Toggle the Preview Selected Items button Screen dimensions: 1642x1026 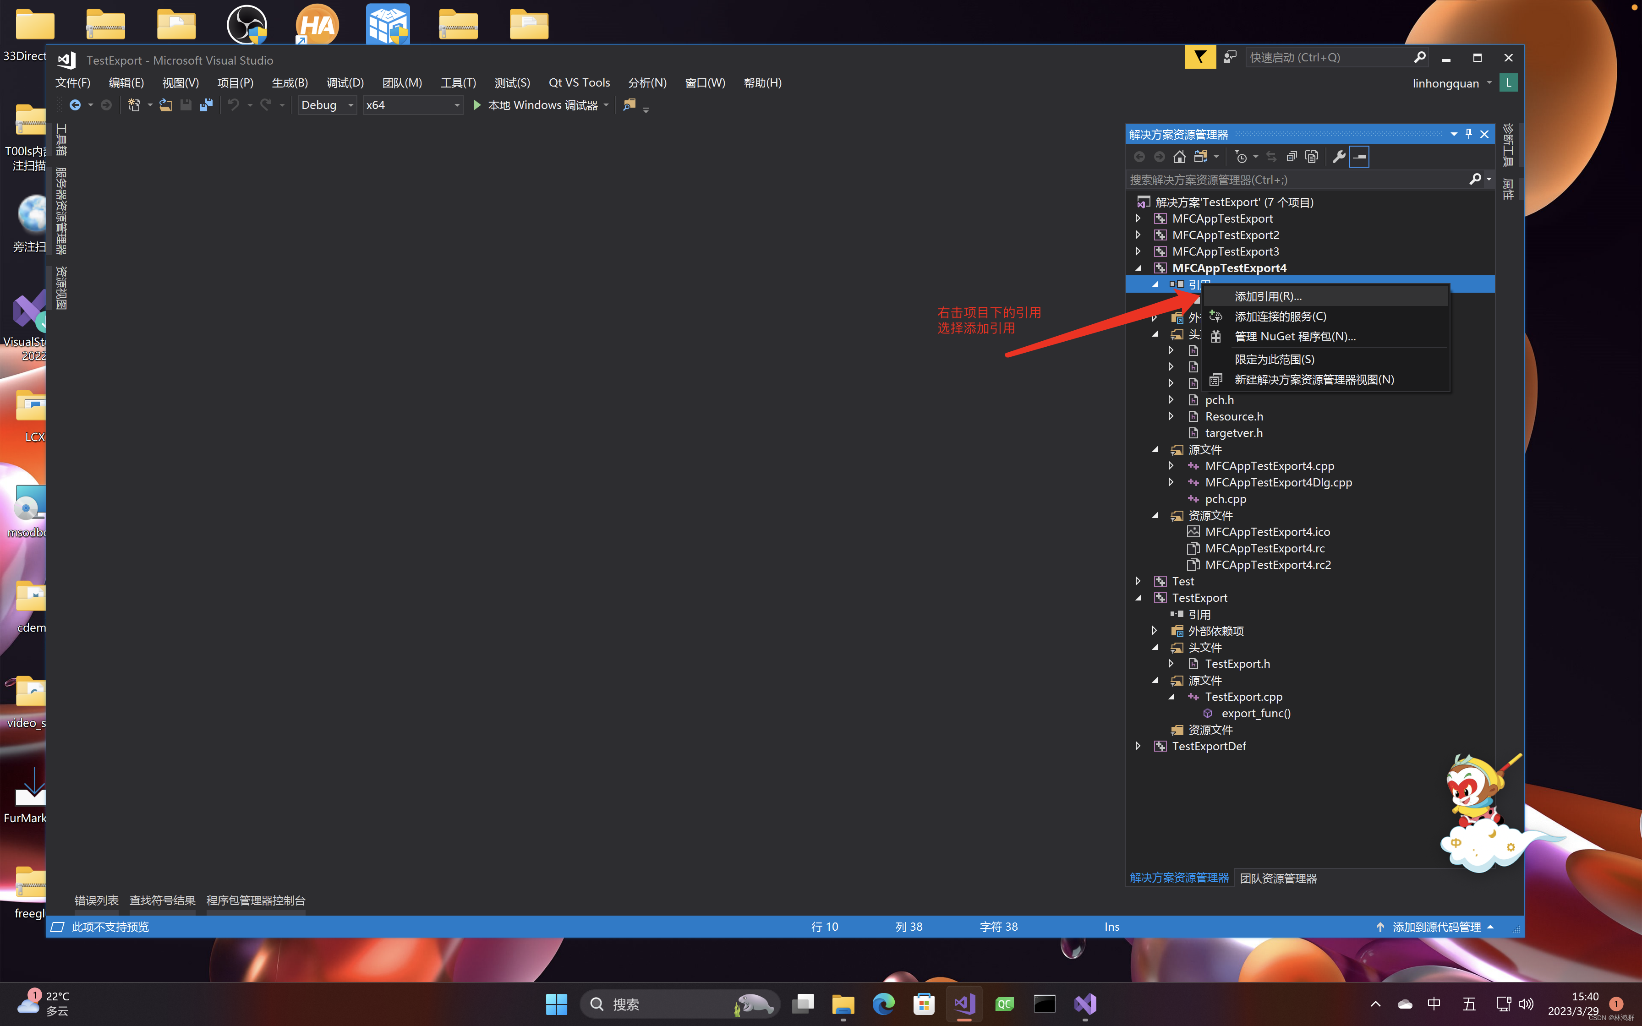click(1359, 157)
